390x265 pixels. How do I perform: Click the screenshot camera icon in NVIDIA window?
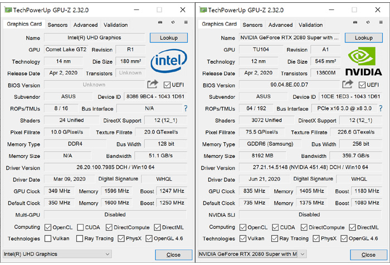pyautogui.click(x=355, y=23)
